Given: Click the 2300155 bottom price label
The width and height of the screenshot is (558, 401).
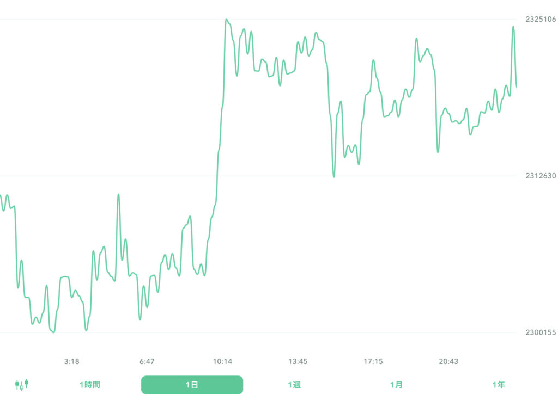Looking at the screenshot, I should [541, 332].
